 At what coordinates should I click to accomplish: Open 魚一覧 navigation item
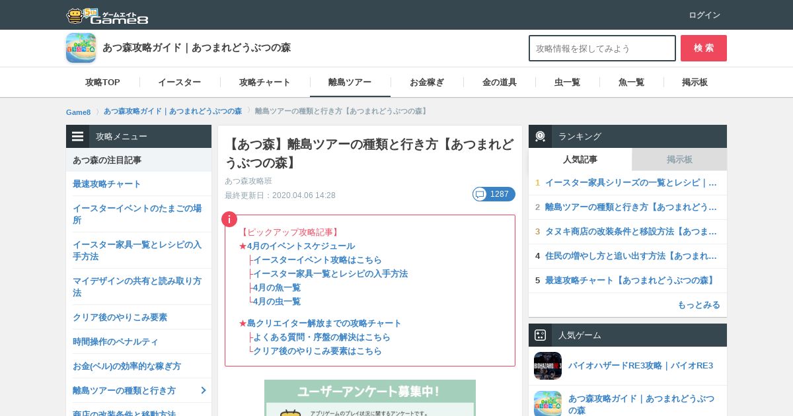pos(631,83)
